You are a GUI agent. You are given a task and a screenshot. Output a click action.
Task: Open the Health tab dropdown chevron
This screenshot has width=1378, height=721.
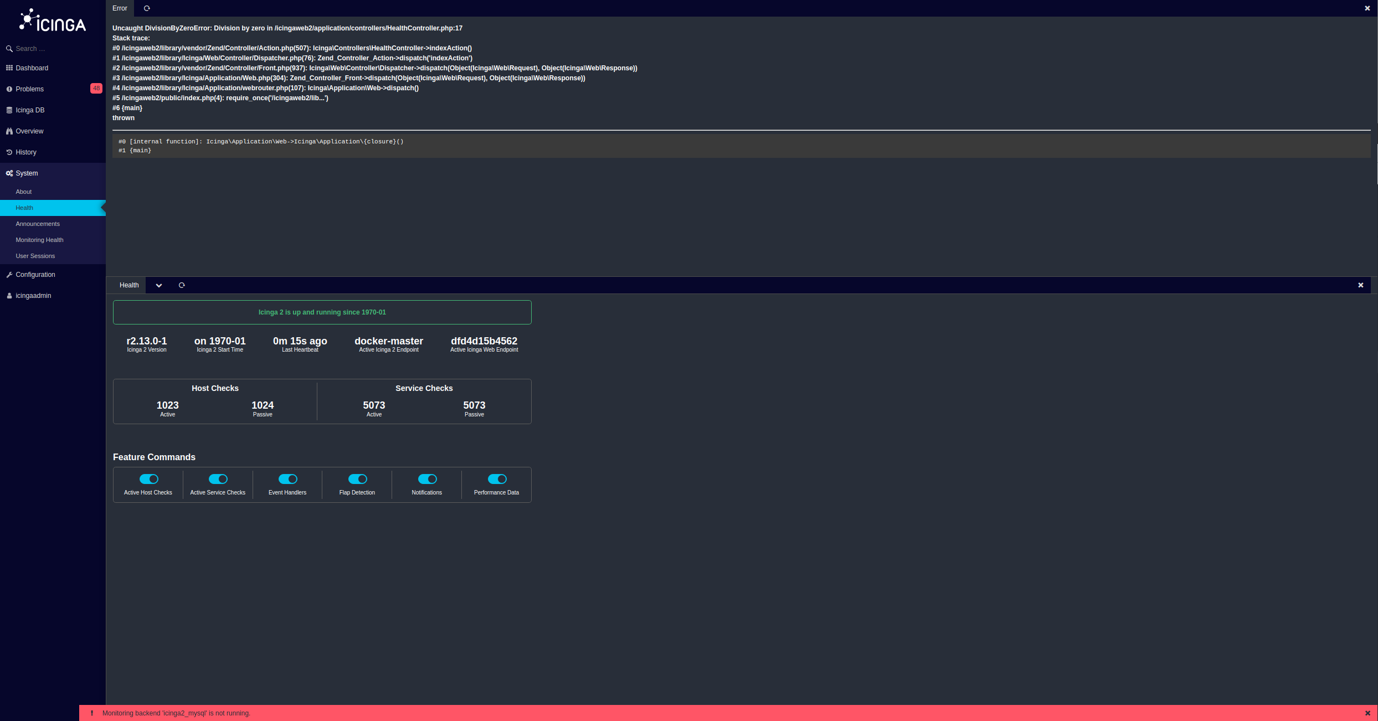(x=159, y=285)
